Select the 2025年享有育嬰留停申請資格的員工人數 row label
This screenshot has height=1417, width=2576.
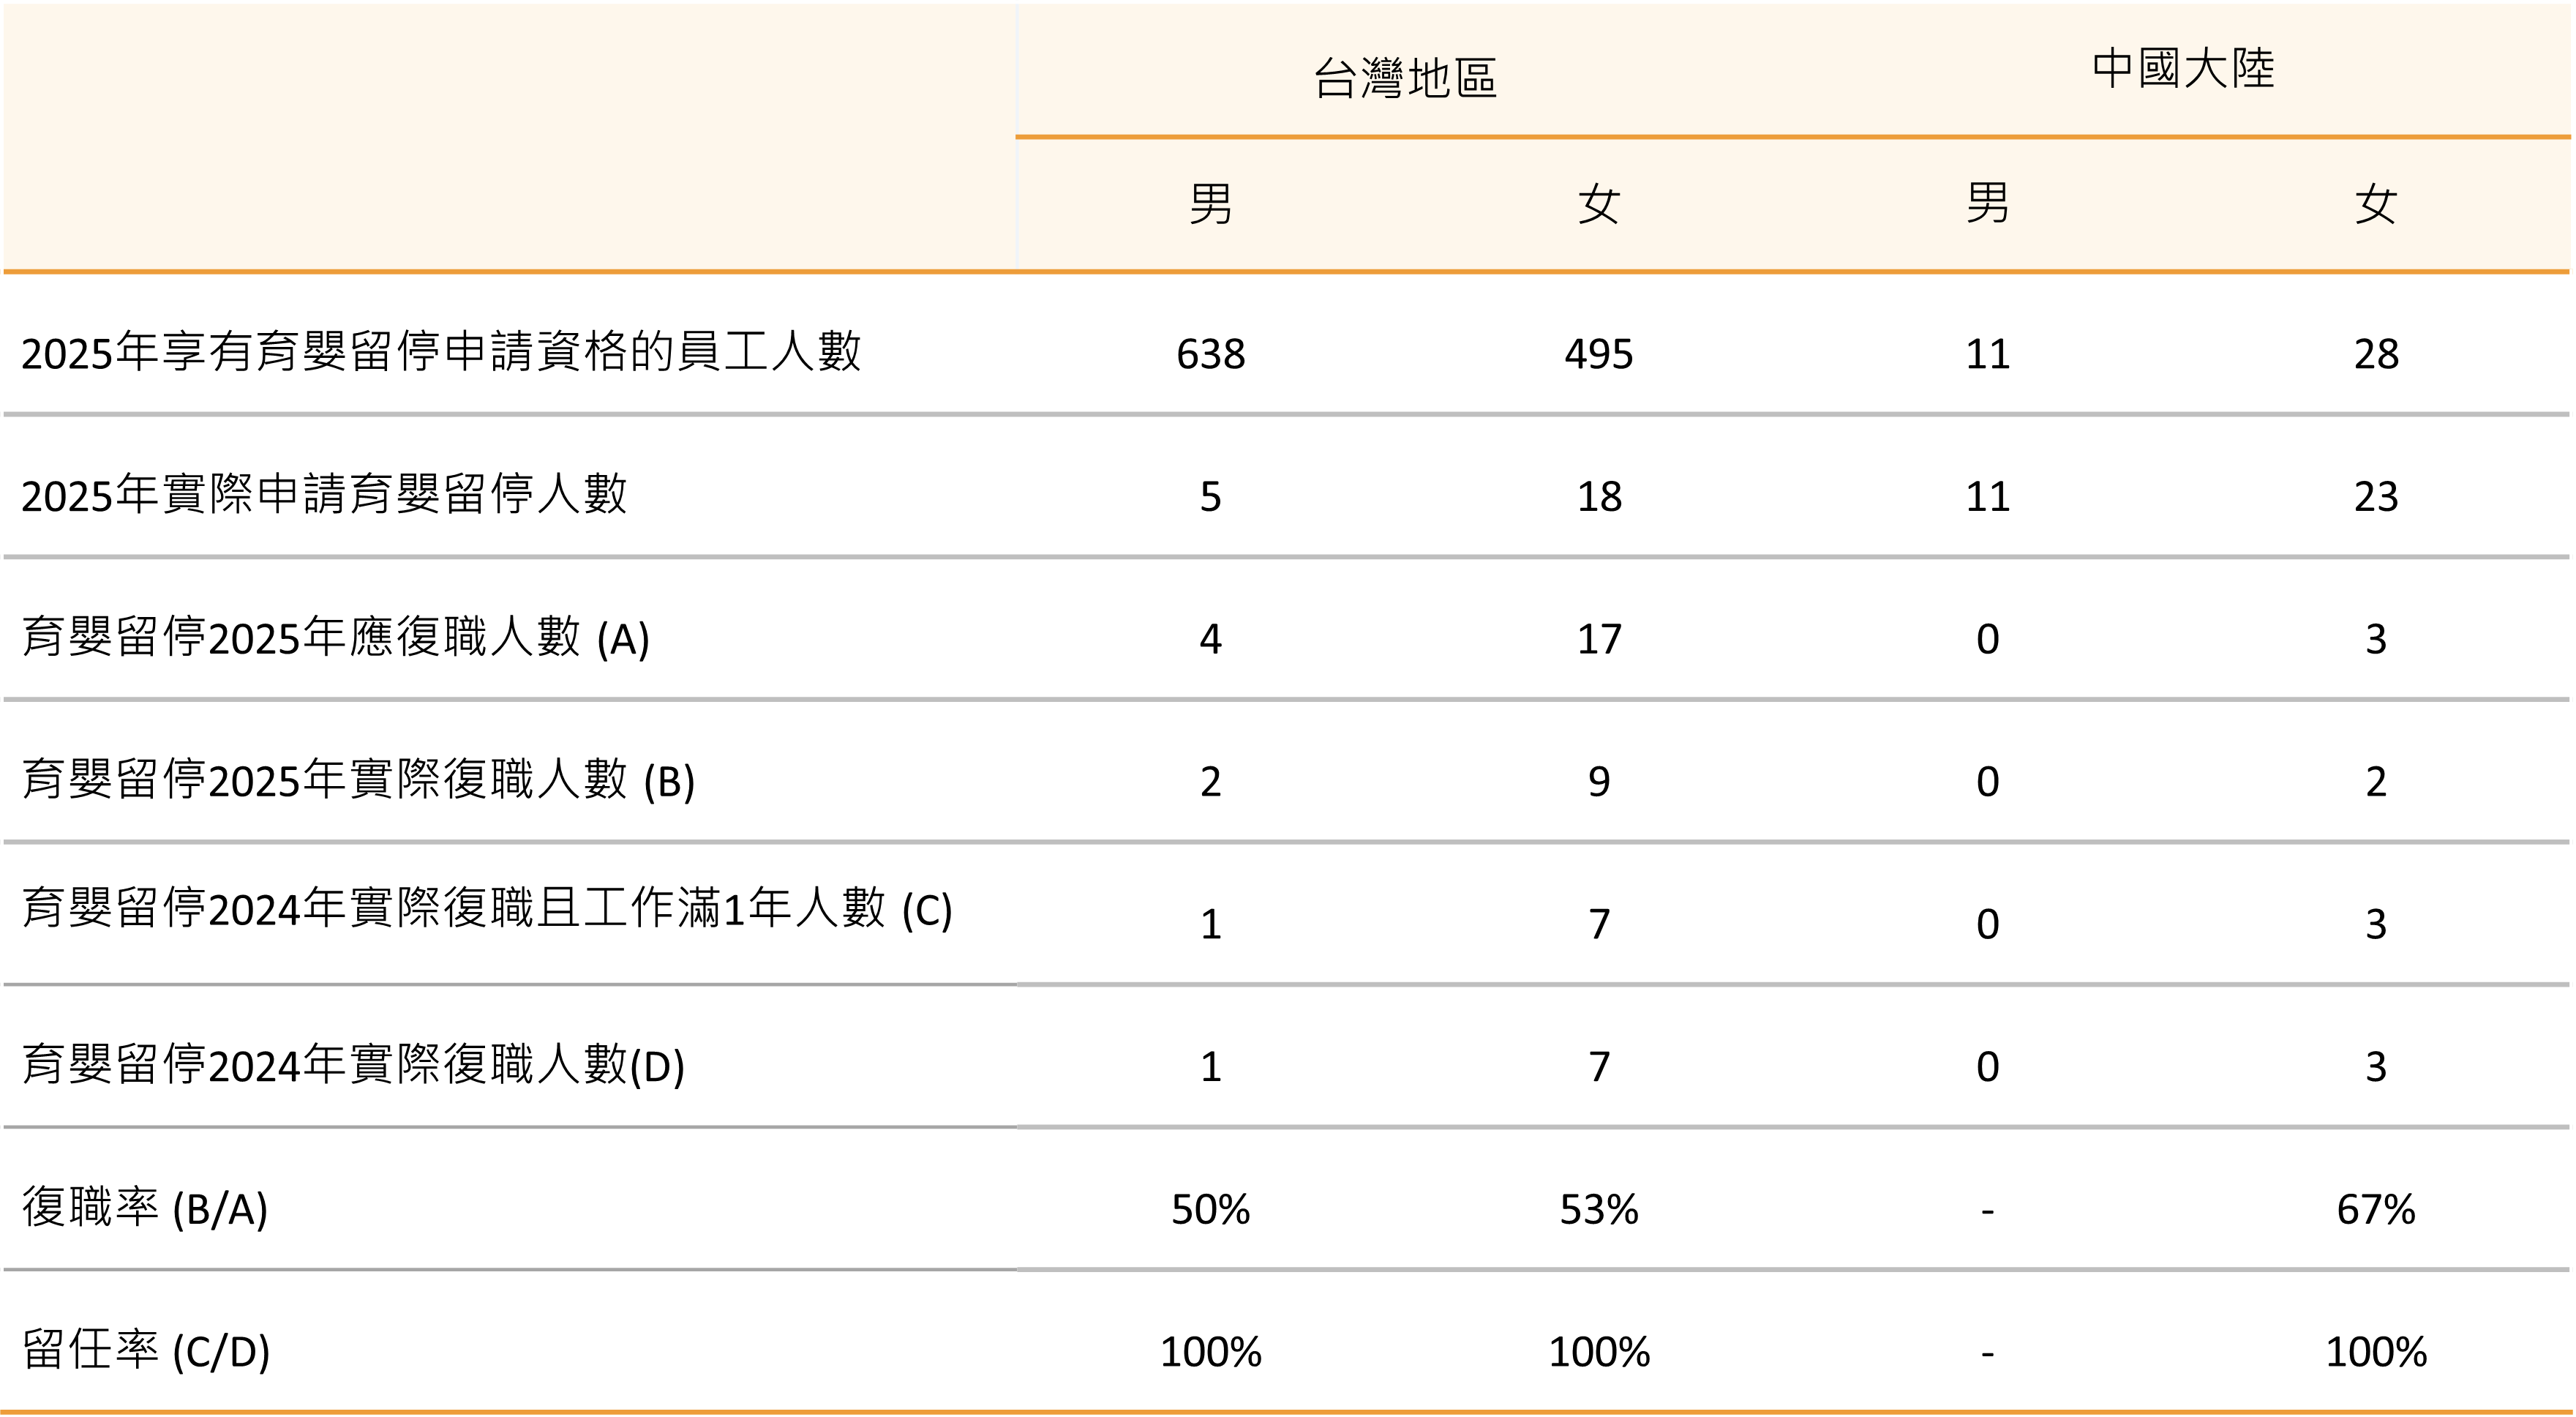point(441,352)
